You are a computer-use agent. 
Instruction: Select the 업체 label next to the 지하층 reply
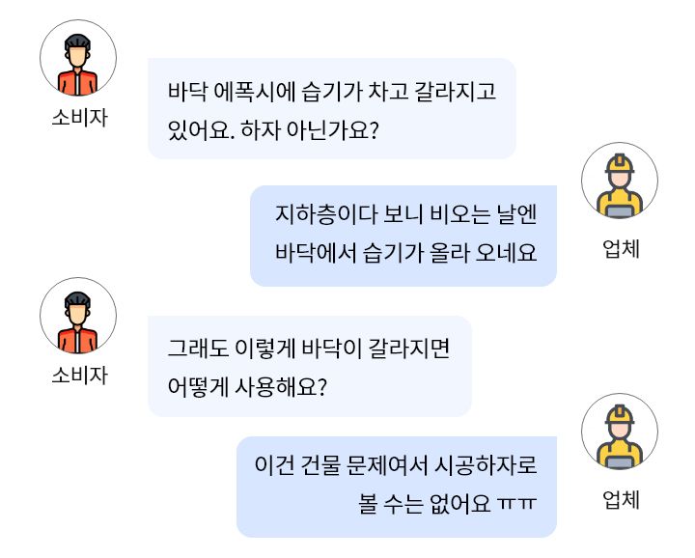coord(621,249)
